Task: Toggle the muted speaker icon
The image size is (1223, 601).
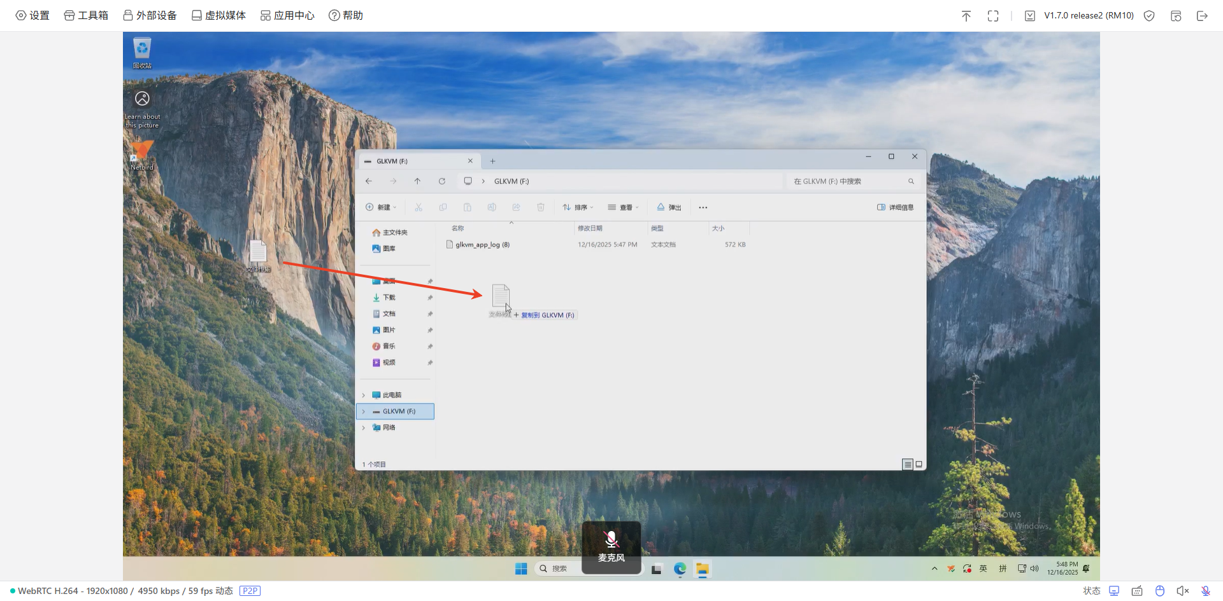Action: tap(1183, 591)
